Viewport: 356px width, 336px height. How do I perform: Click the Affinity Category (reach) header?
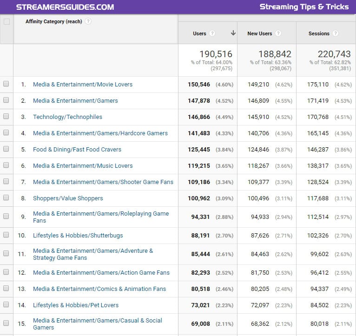(x=53, y=21)
